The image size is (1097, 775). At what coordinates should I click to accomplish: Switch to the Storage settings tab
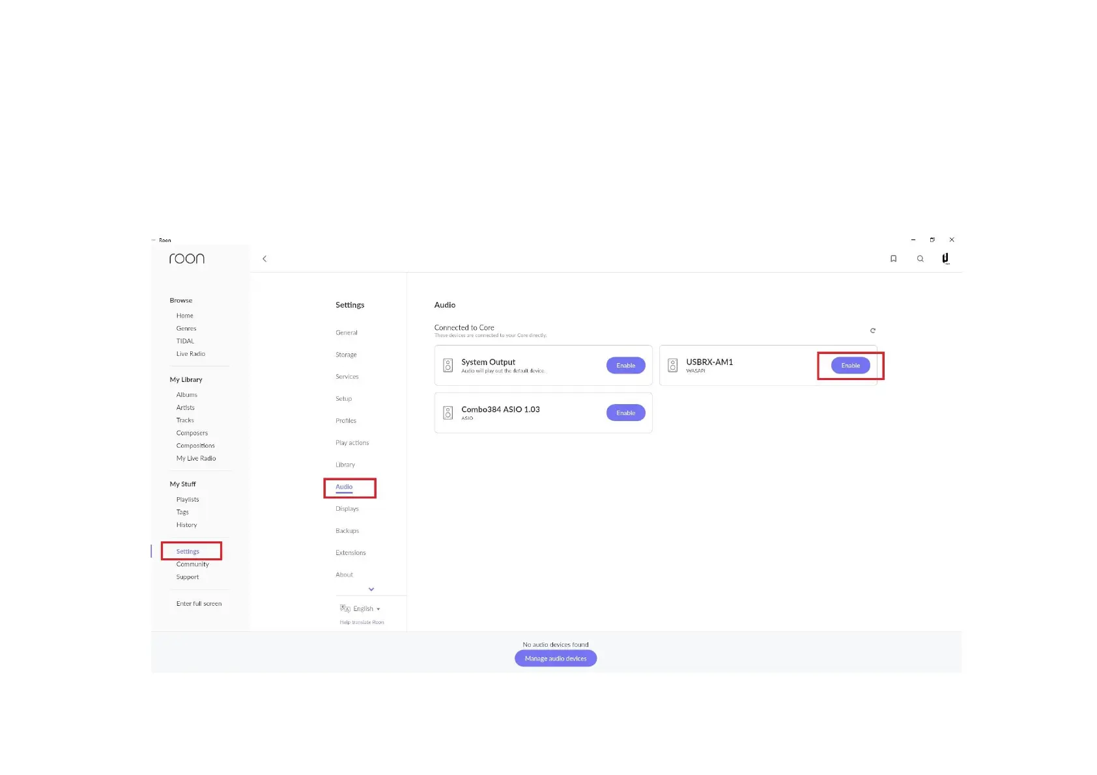346,355
